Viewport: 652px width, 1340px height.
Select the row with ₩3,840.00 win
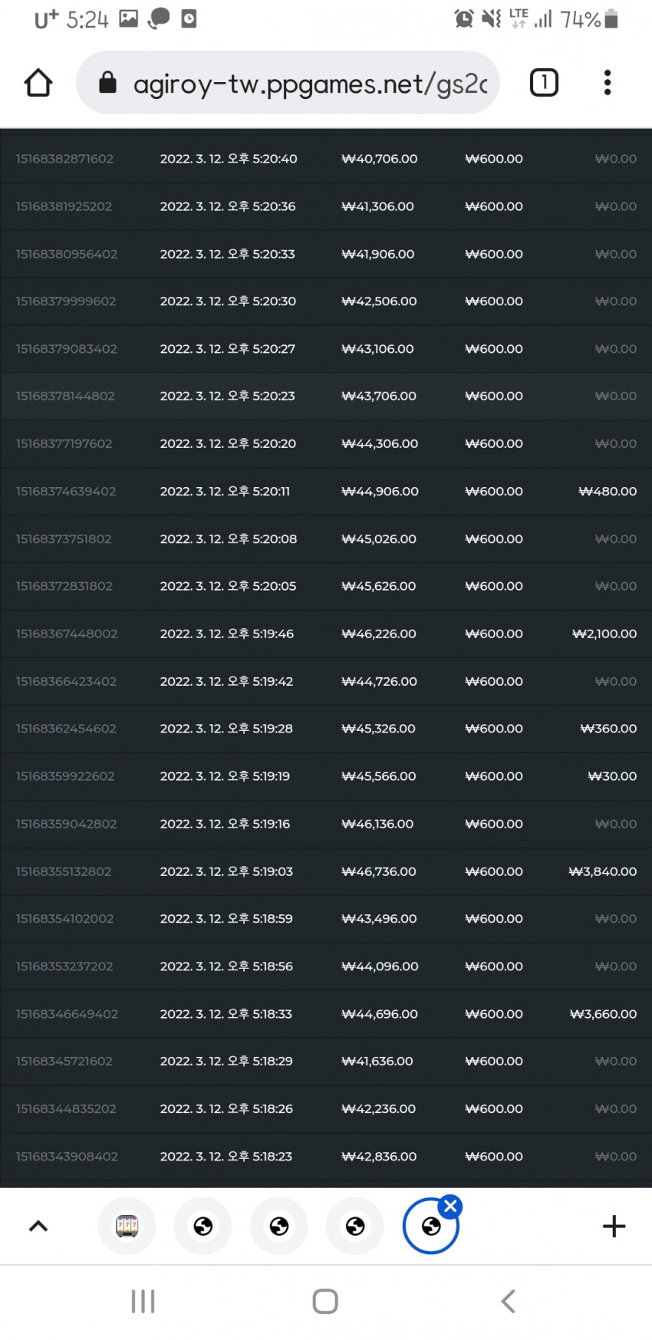pos(326,871)
